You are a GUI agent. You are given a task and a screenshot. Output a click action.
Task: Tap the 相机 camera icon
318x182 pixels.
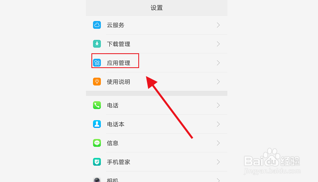97,179
